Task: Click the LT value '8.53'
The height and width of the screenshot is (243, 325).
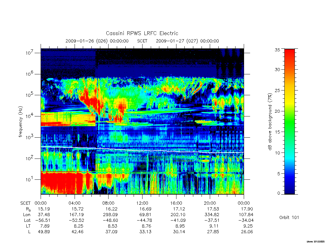Action: pos(113,226)
